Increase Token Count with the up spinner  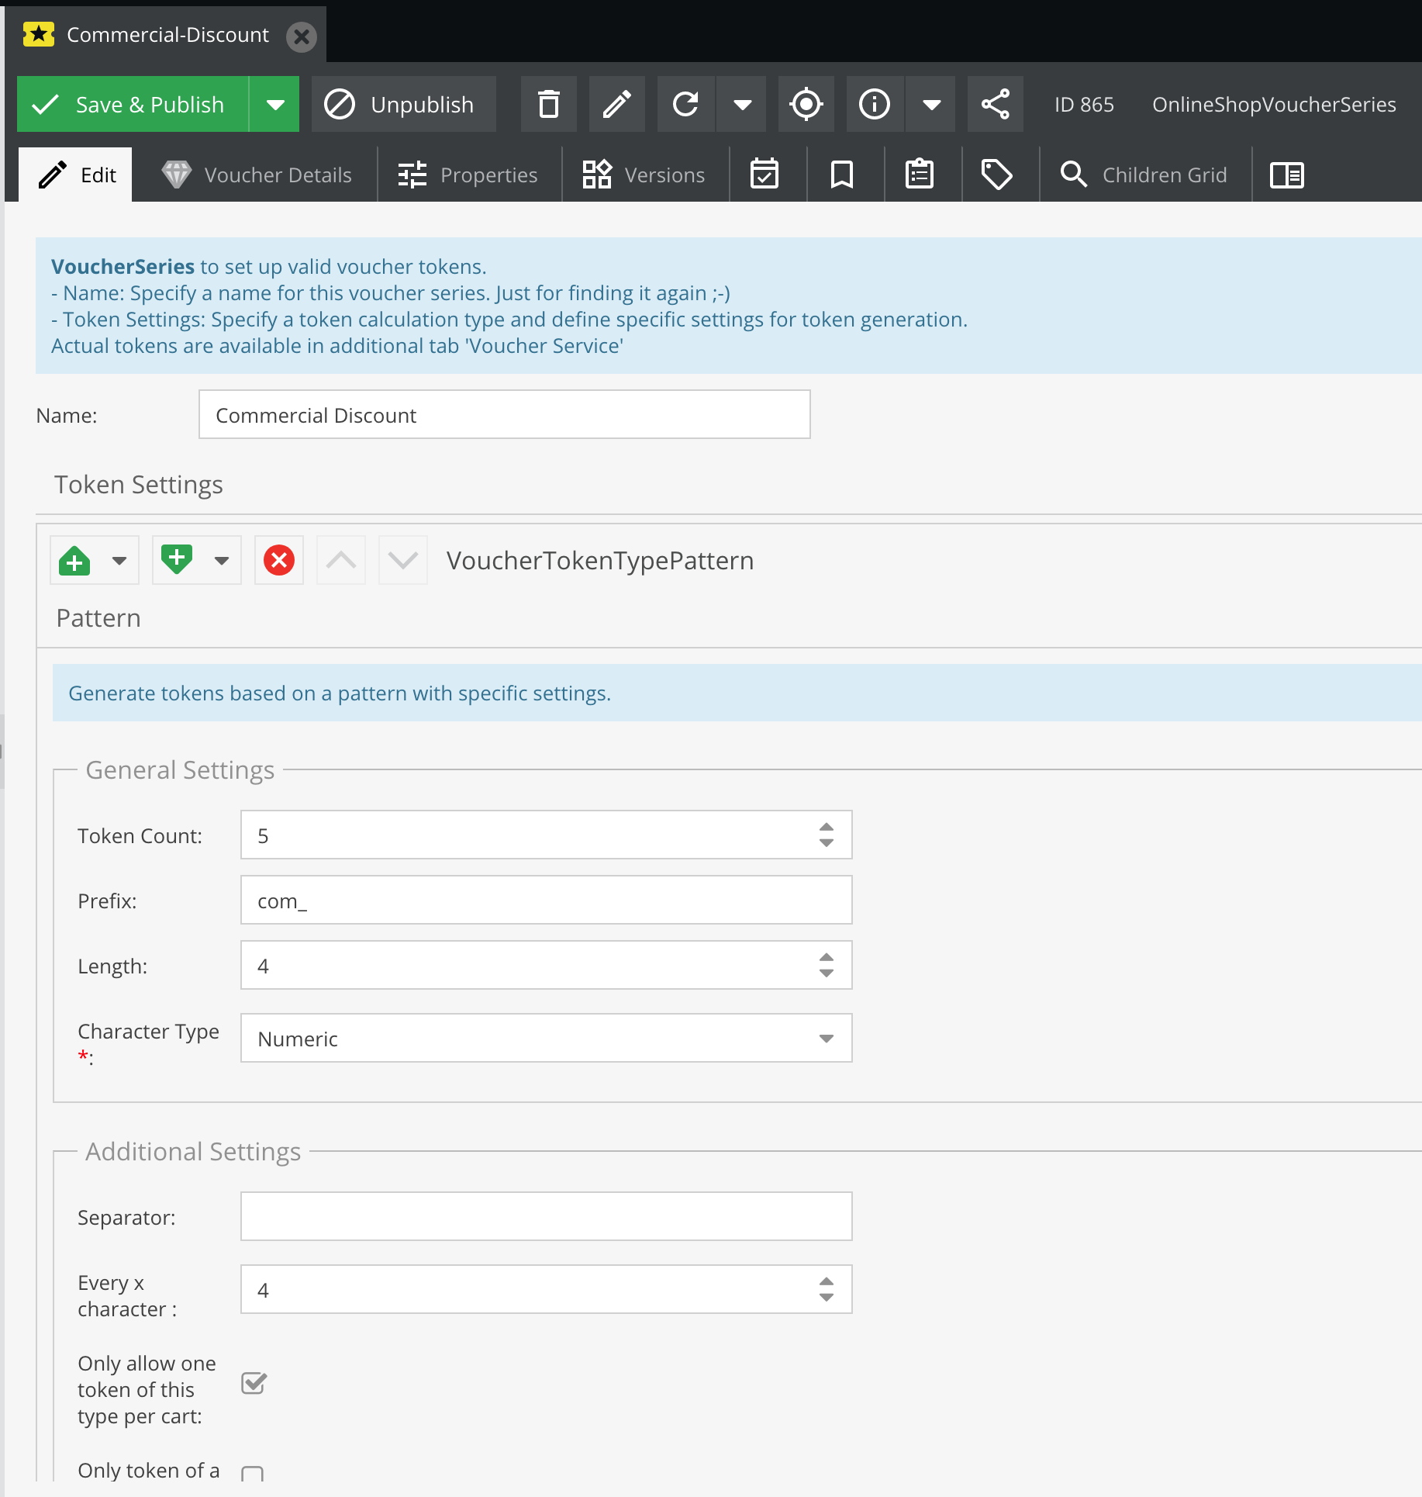[x=827, y=827]
